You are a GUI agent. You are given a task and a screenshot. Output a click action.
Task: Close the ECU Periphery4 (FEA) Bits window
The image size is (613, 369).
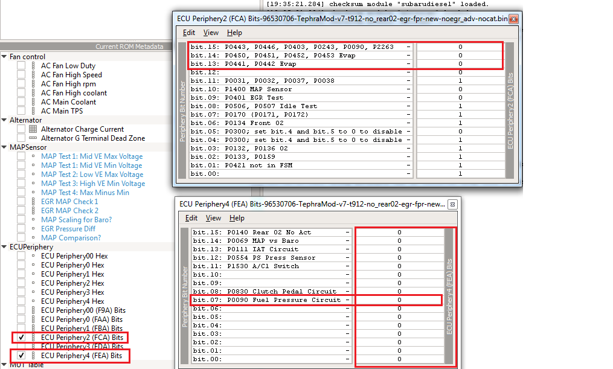tap(452, 204)
